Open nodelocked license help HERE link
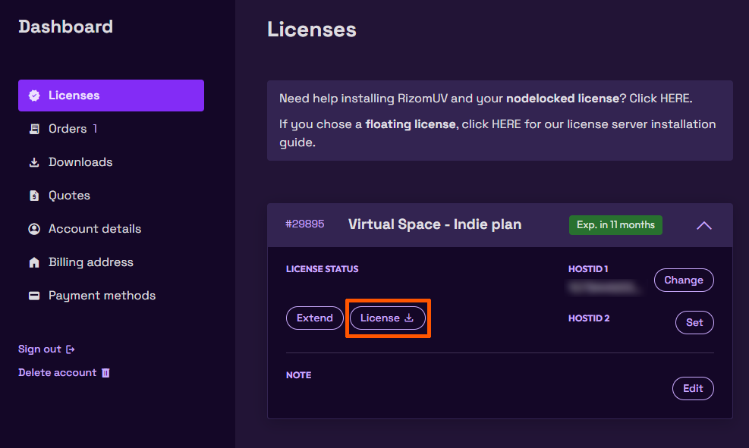The width and height of the screenshot is (749, 448). (675, 99)
